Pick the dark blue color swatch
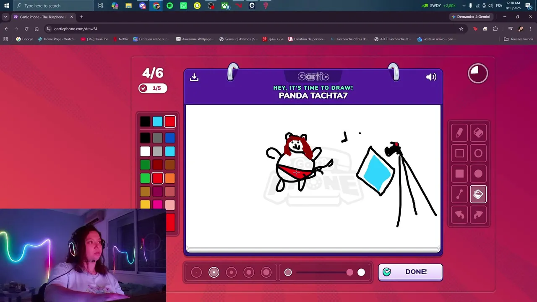This screenshot has width=537, height=302. point(170,138)
